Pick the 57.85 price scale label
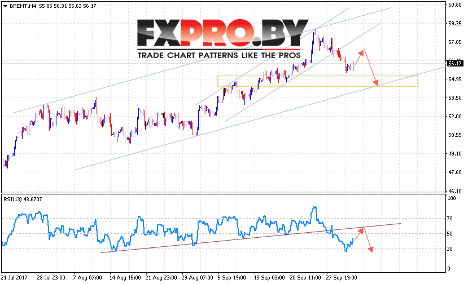This screenshot has width=468, height=284. click(455, 42)
